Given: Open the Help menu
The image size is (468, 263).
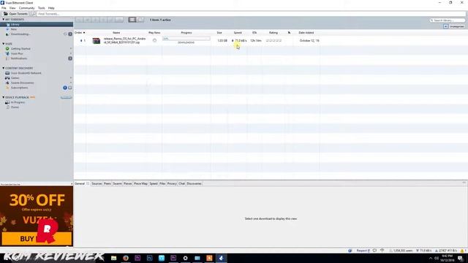Looking at the screenshot, I should point(51,8).
